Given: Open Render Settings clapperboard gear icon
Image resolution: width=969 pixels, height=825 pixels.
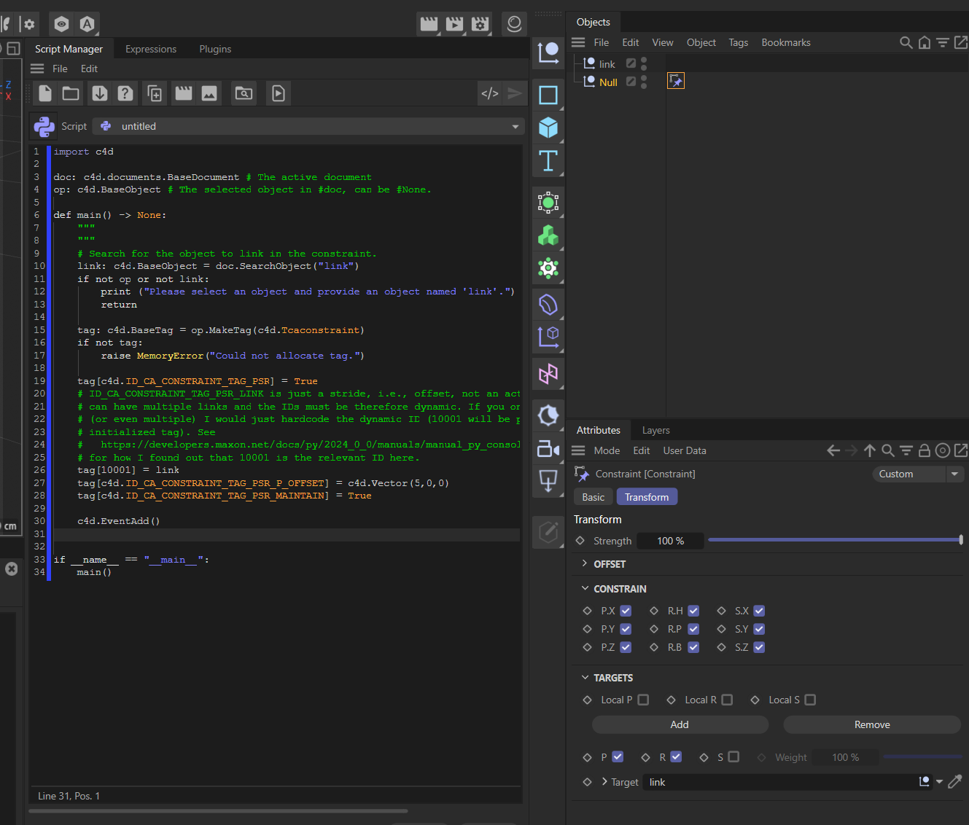Looking at the screenshot, I should coord(480,24).
